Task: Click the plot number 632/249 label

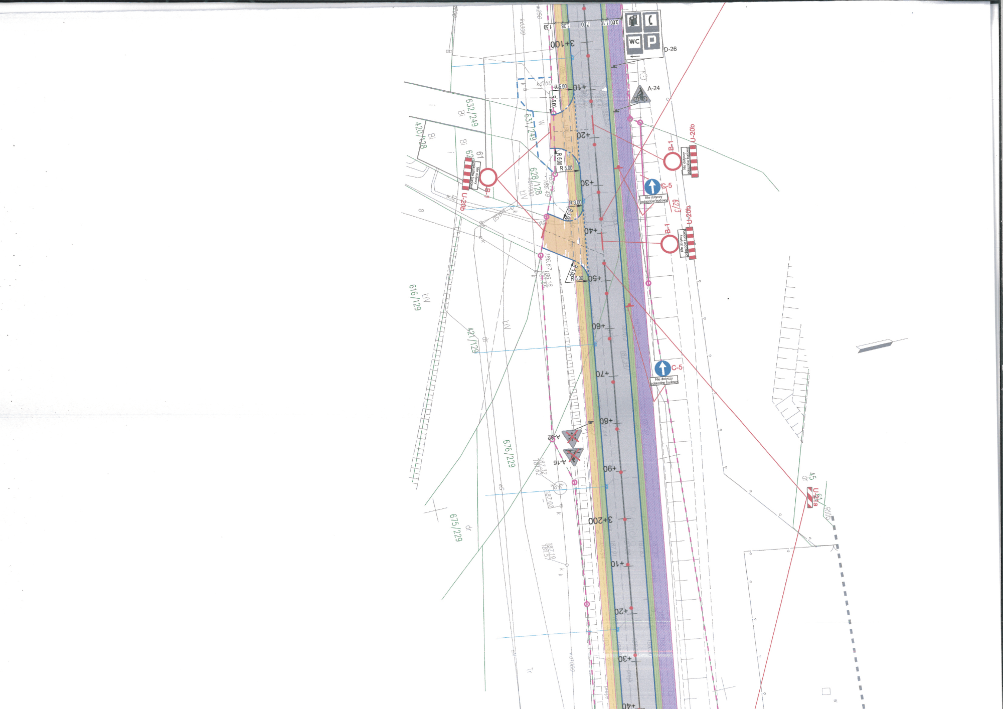Action: [471, 112]
